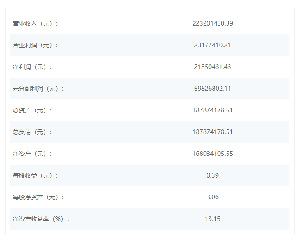Screen dimensions: 301x241
Task: Click the 净利润（元） row label
Action: tap(32, 67)
